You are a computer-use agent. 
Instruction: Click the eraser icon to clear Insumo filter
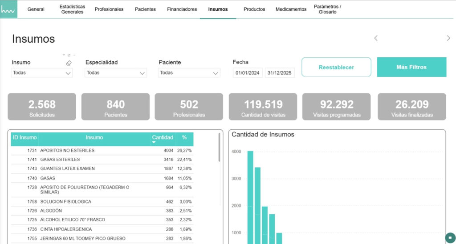point(69,63)
